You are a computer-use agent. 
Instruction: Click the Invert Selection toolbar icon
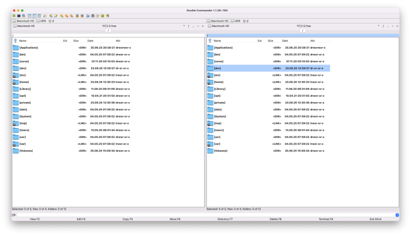tap(72, 16)
